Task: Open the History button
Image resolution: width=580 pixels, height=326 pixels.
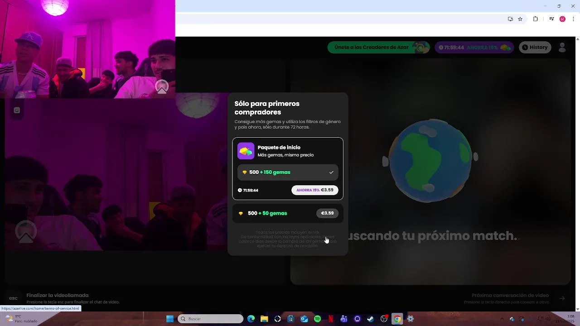Action: point(535,47)
